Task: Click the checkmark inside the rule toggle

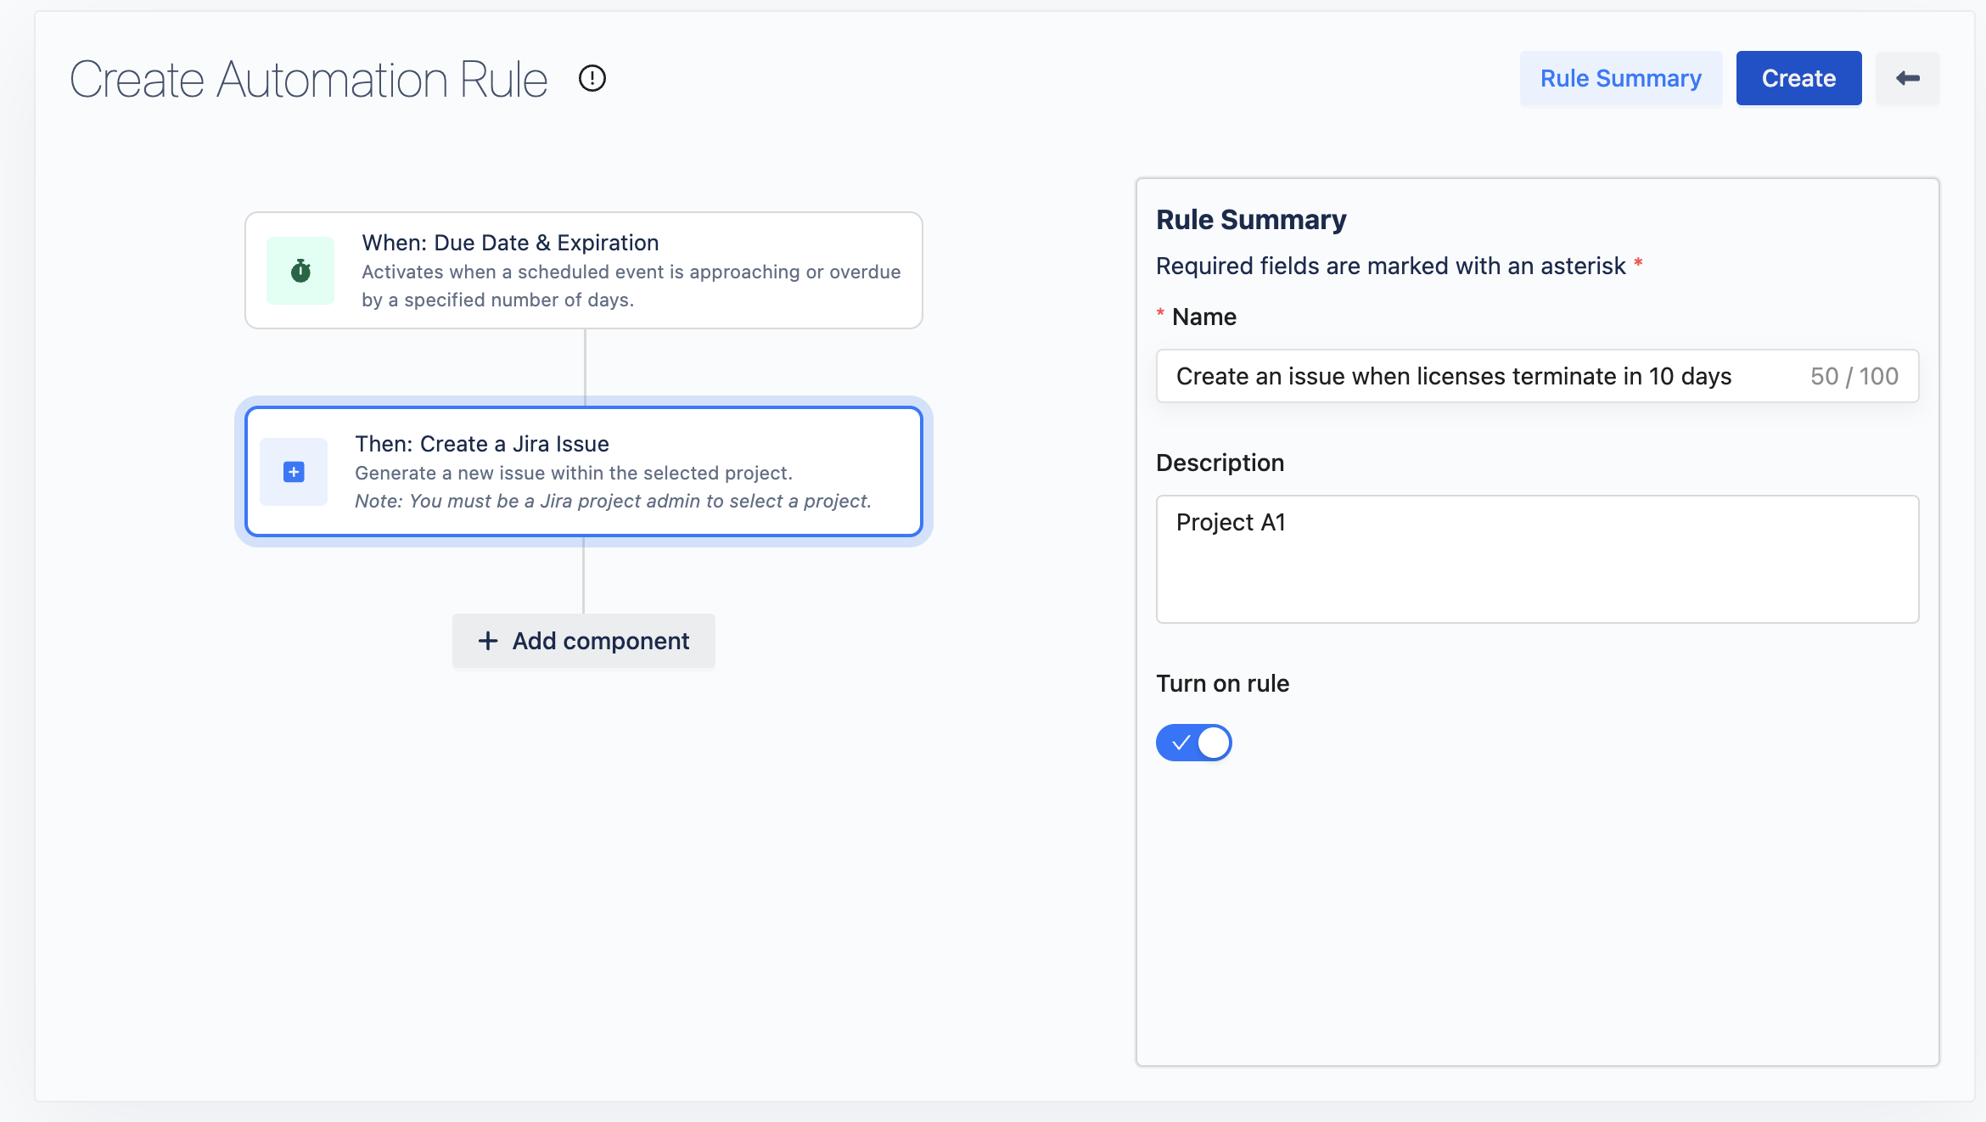Action: coord(1181,743)
